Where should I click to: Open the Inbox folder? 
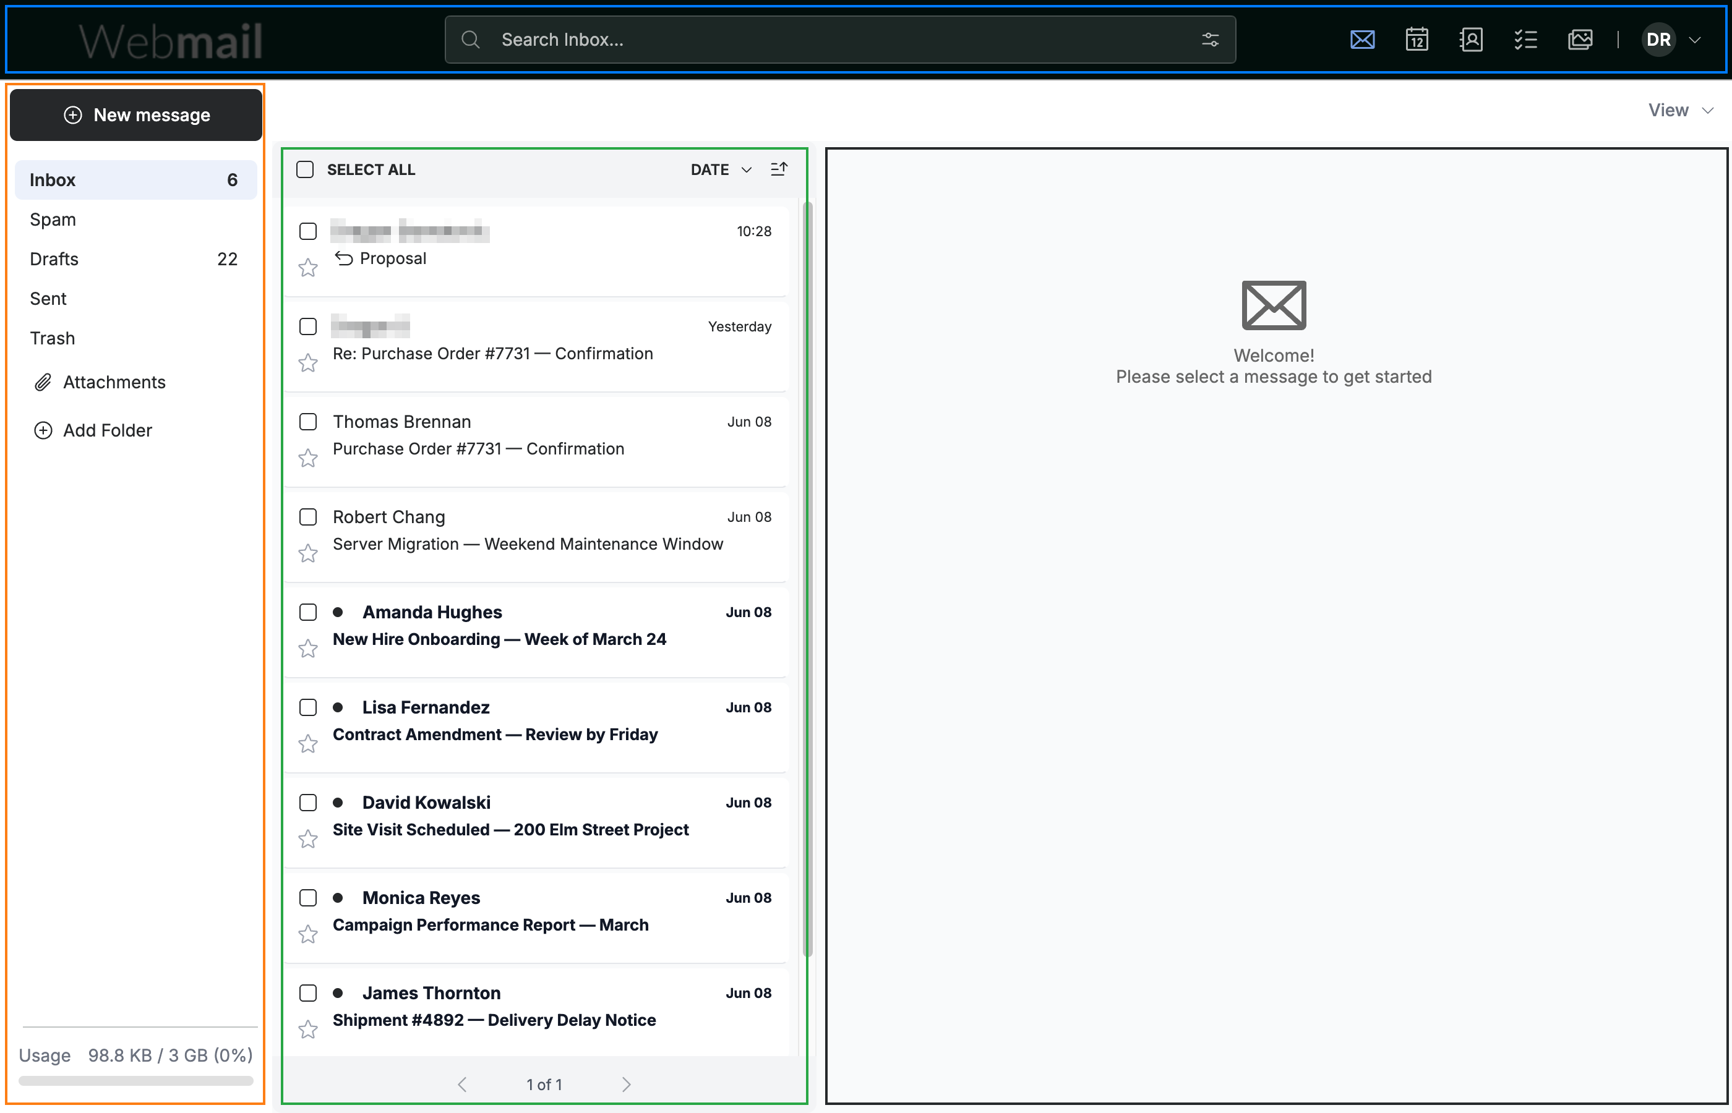(135, 180)
